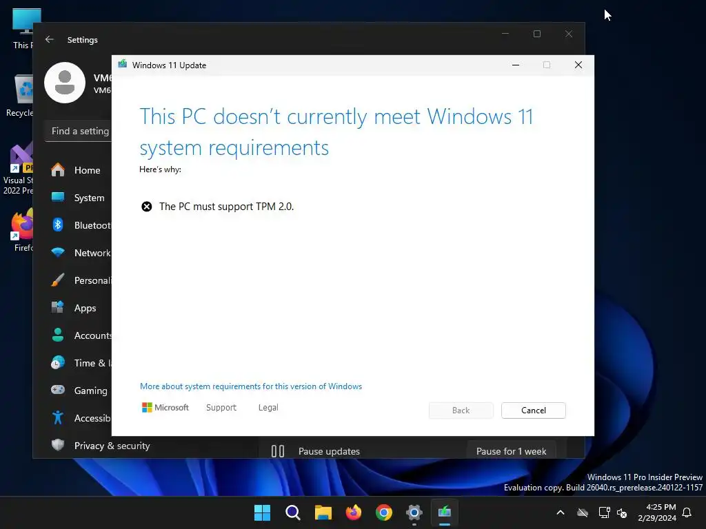Open the Windows Start menu
The width and height of the screenshot is (706, 529).
[x=262, y=512]
